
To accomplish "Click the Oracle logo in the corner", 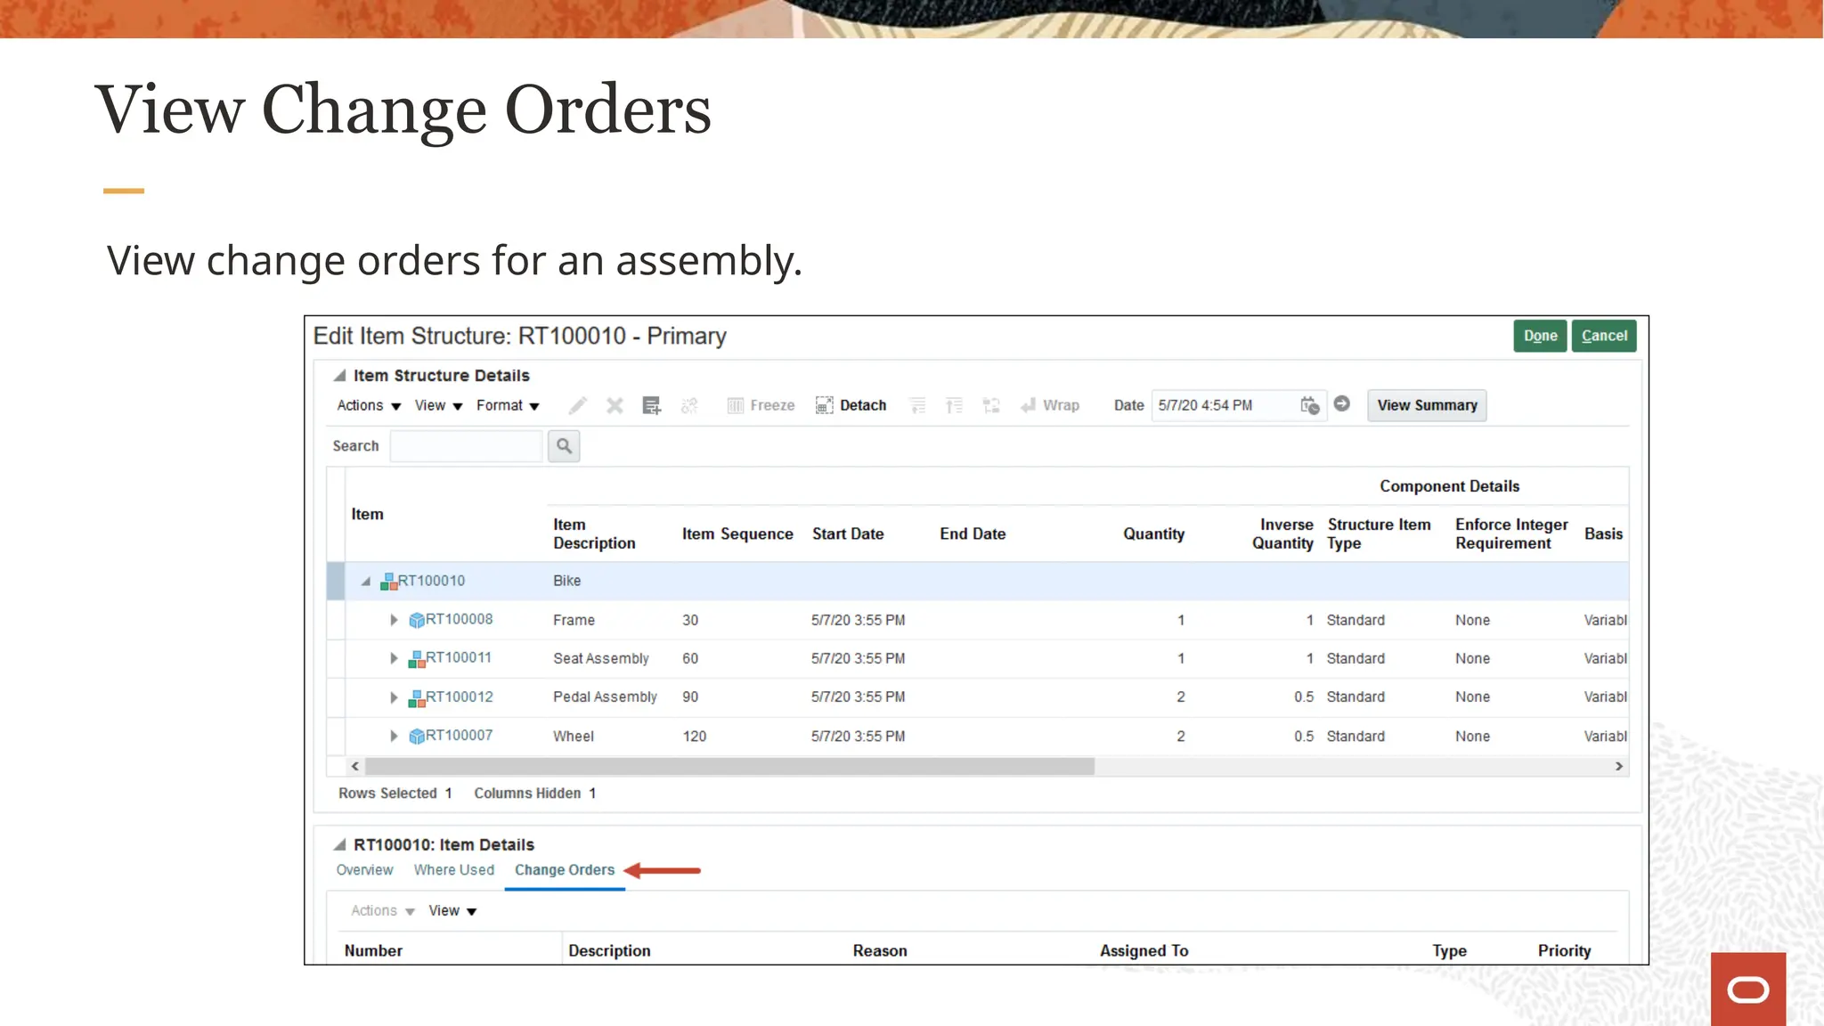I will [1748, 989].
